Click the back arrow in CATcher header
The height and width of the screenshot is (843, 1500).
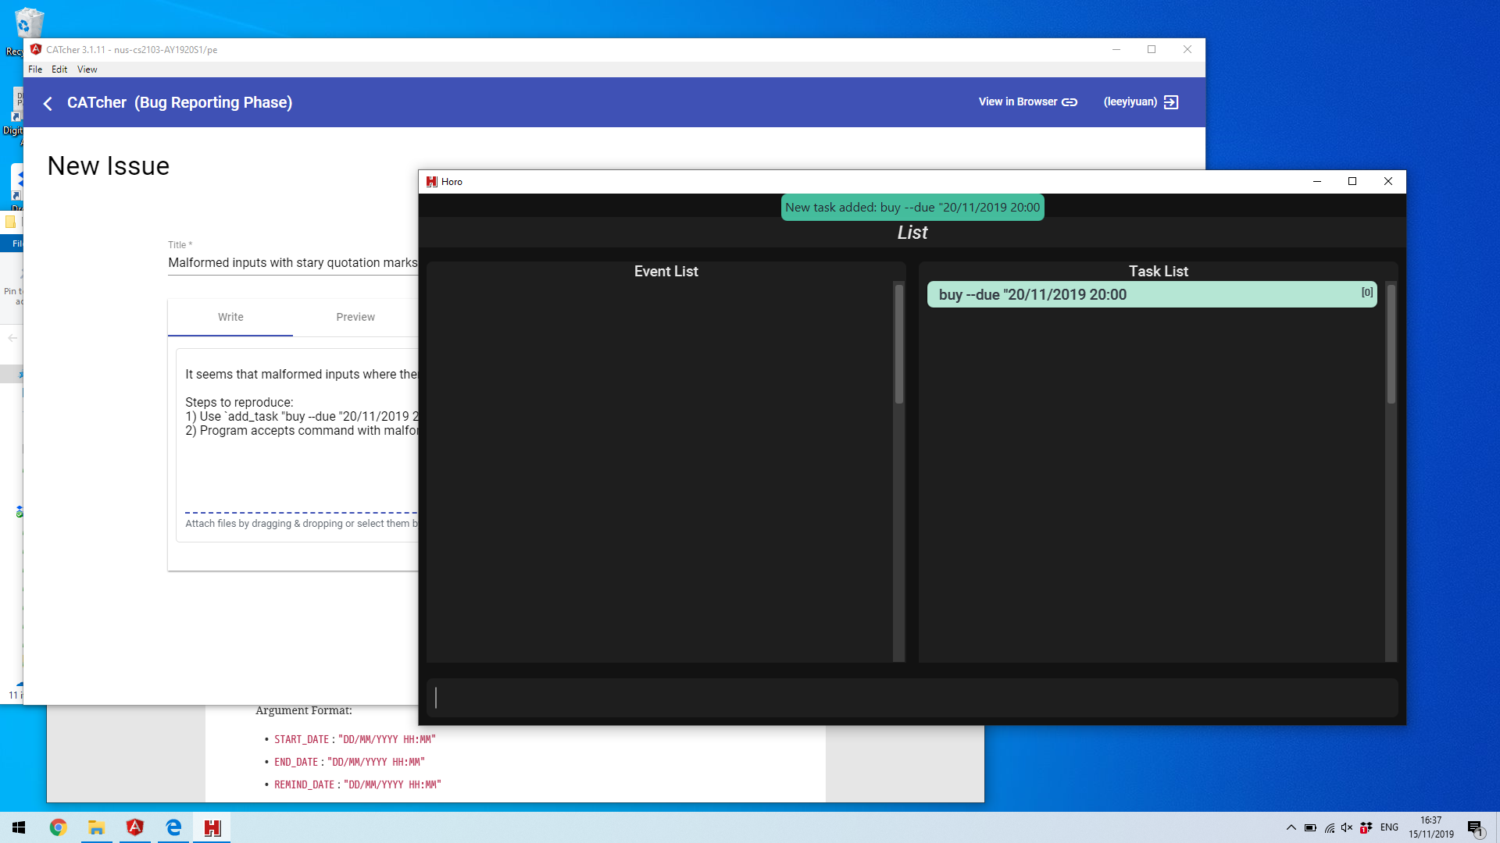[x=48, y=103]
